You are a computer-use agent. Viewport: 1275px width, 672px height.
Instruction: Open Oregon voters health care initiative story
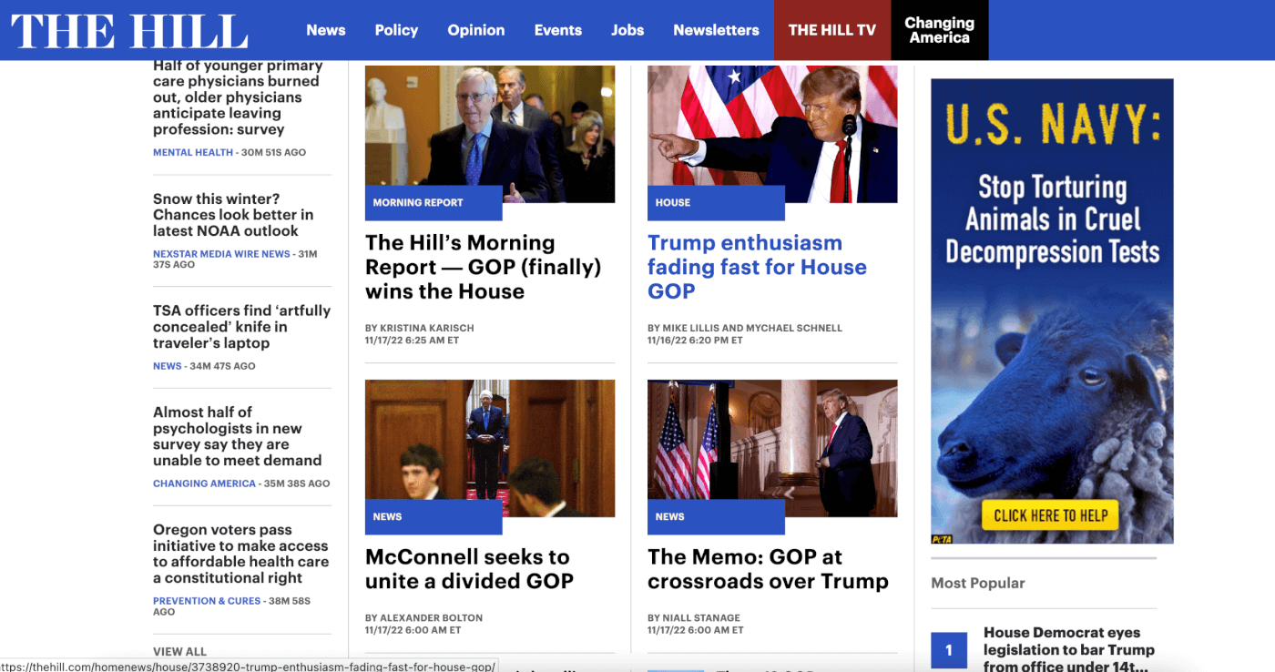pyautogui.click(x=240, y=554)
